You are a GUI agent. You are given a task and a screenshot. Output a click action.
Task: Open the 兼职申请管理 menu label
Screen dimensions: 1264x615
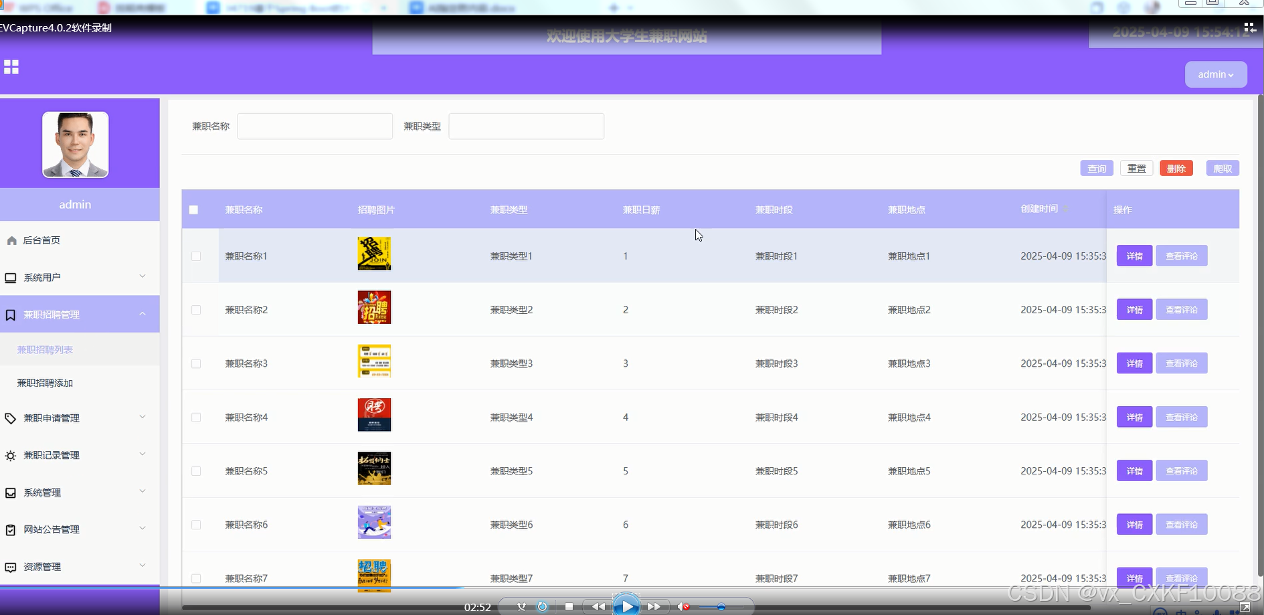click(x=52, y=418)
